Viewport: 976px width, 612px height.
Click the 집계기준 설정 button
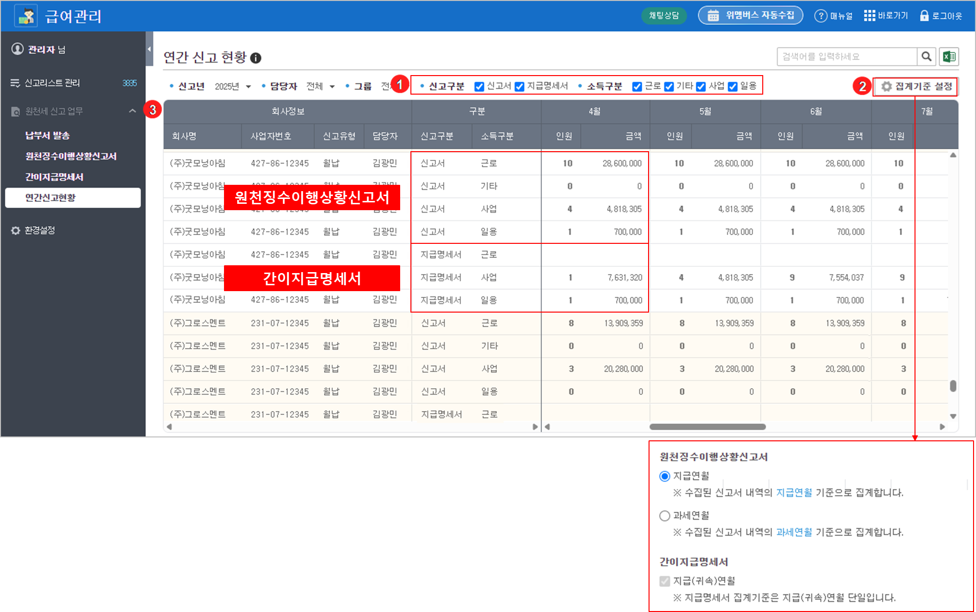pyautogui.click(x=916, y=87)
